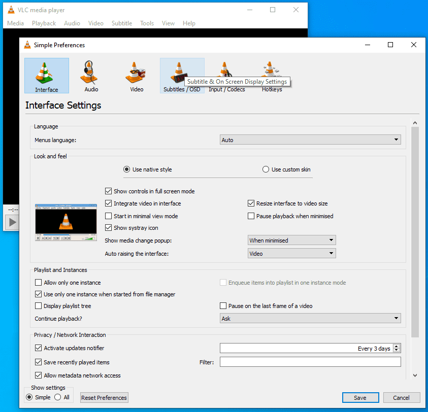Maximize the VLC media player main window
Viewport: 428px width, 412px height.
[273, 10]
